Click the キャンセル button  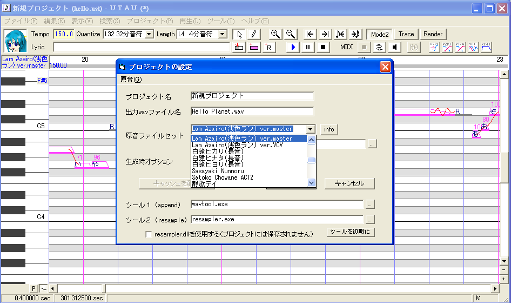pos(349,183)
